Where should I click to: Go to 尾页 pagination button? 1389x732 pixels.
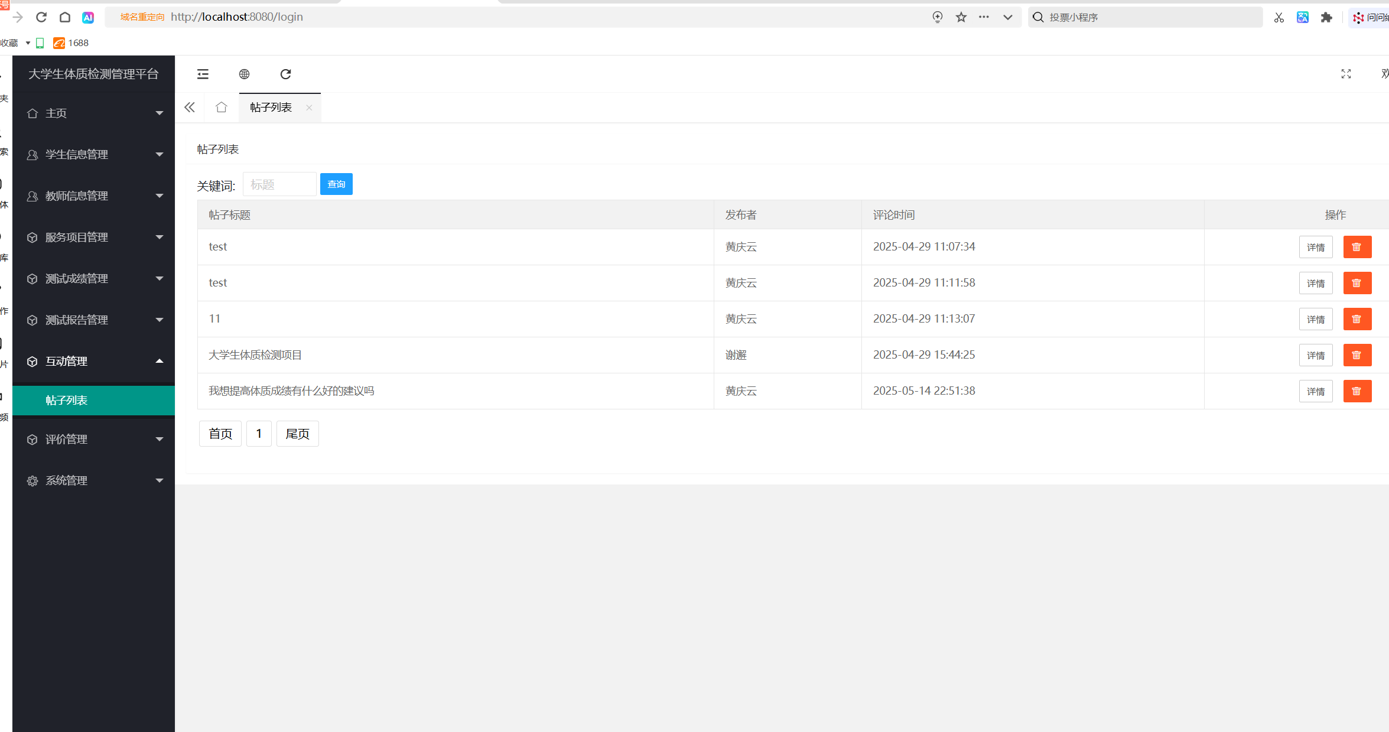(297, 434)
